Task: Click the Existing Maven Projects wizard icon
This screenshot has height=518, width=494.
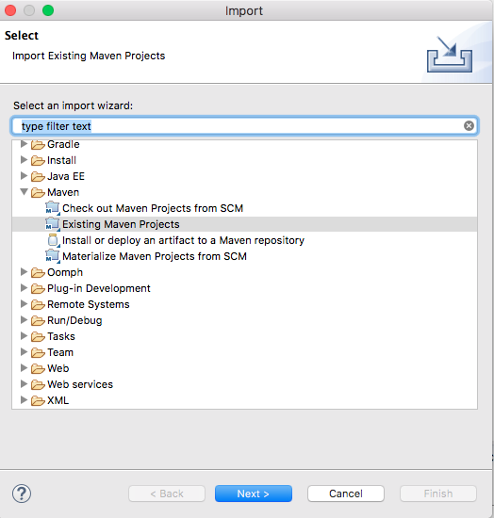Action: [53, 224]
